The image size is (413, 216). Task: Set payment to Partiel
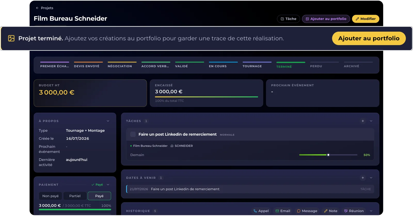click(x=75, y=196)
